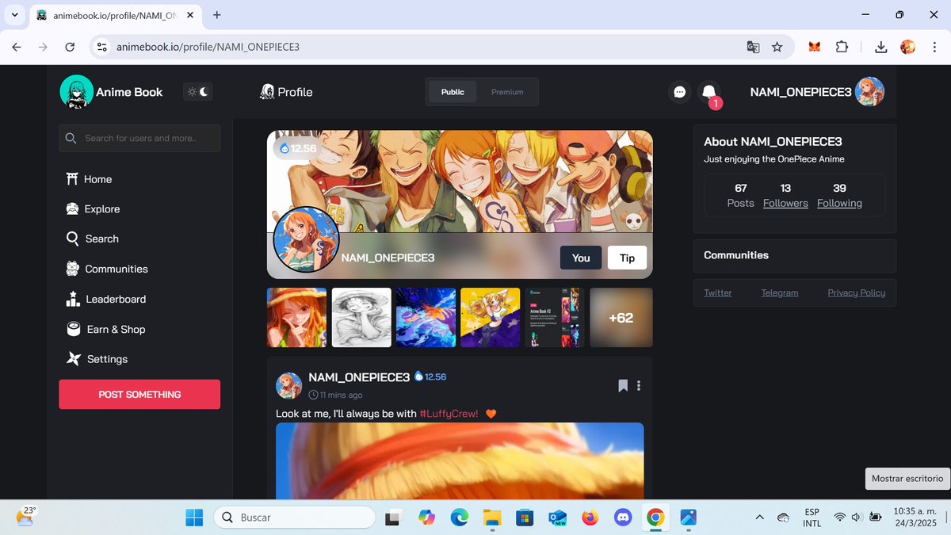Open Discord from the taskbar
Image resolution: width=951 pixels, height=535 pixels.
point(622,518)
